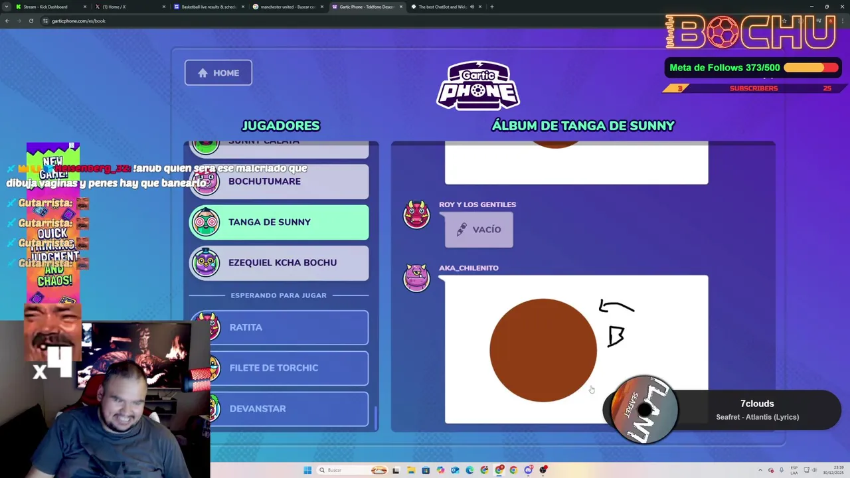This screenshot has width=850, height=478.
Task: Open Discord from taskbar
Action: pyautogui.click(x=529, y=470)
